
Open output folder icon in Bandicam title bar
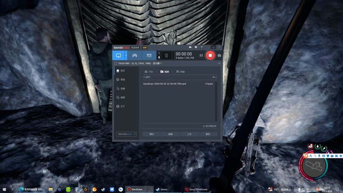(x=190, y=47)
